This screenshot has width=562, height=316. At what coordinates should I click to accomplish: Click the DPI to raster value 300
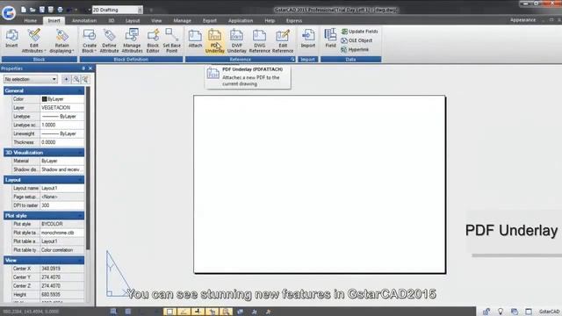tap(62, 205)
